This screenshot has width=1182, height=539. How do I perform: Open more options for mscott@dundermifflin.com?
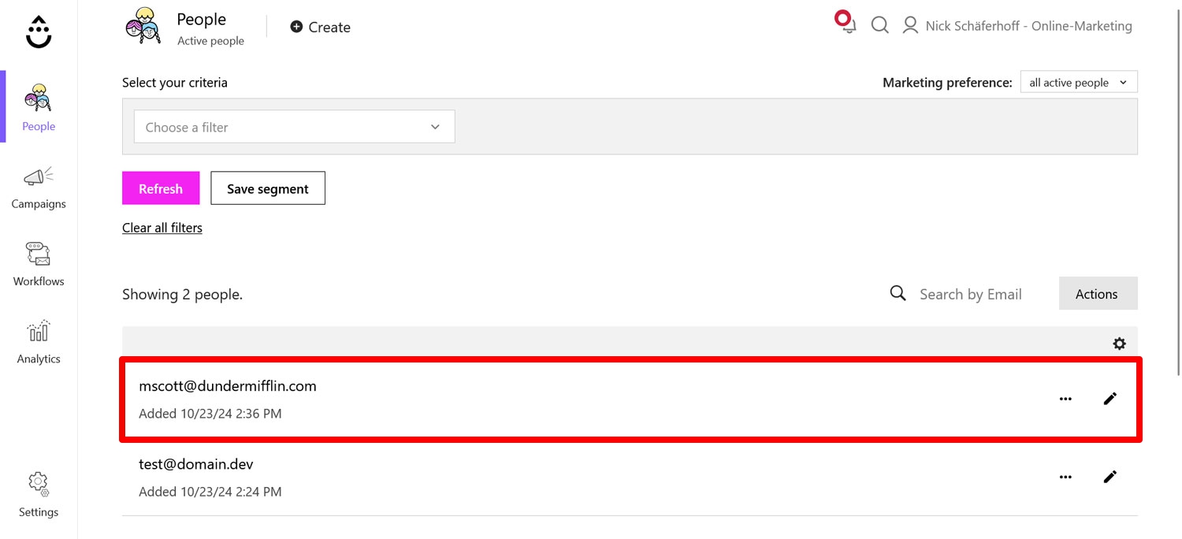[x=1065, y=399]
